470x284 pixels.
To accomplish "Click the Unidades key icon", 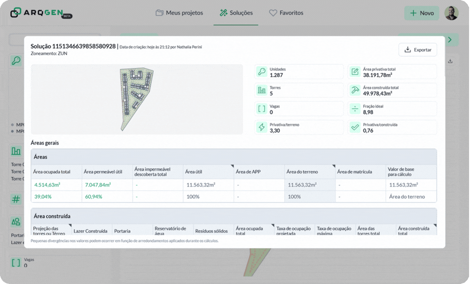I will 261,72.
